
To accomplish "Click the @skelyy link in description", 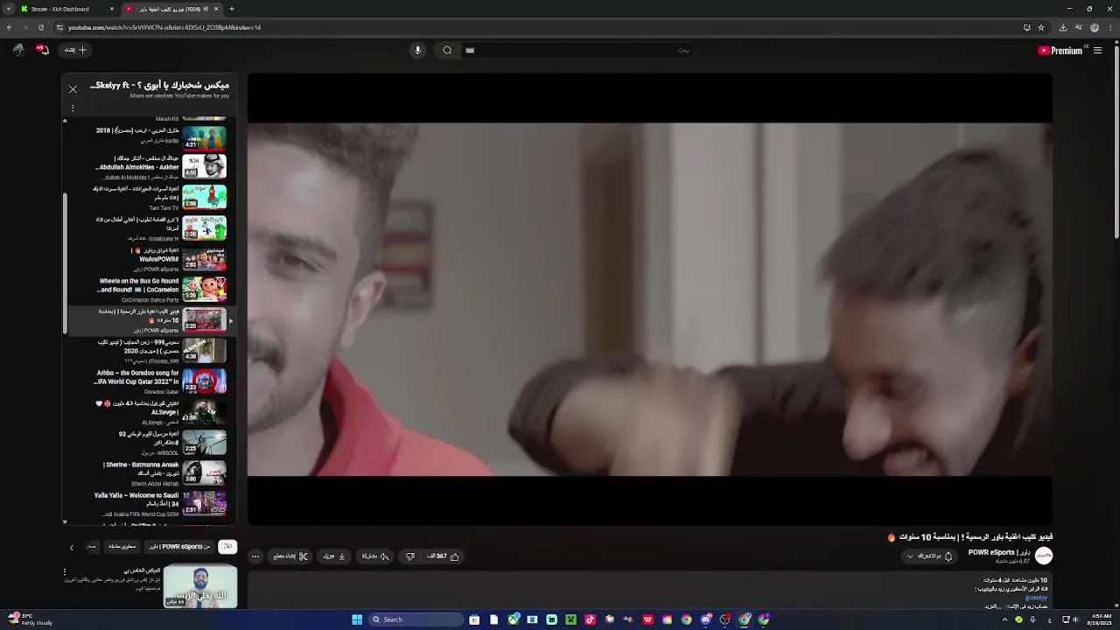I will point(1036,598).
